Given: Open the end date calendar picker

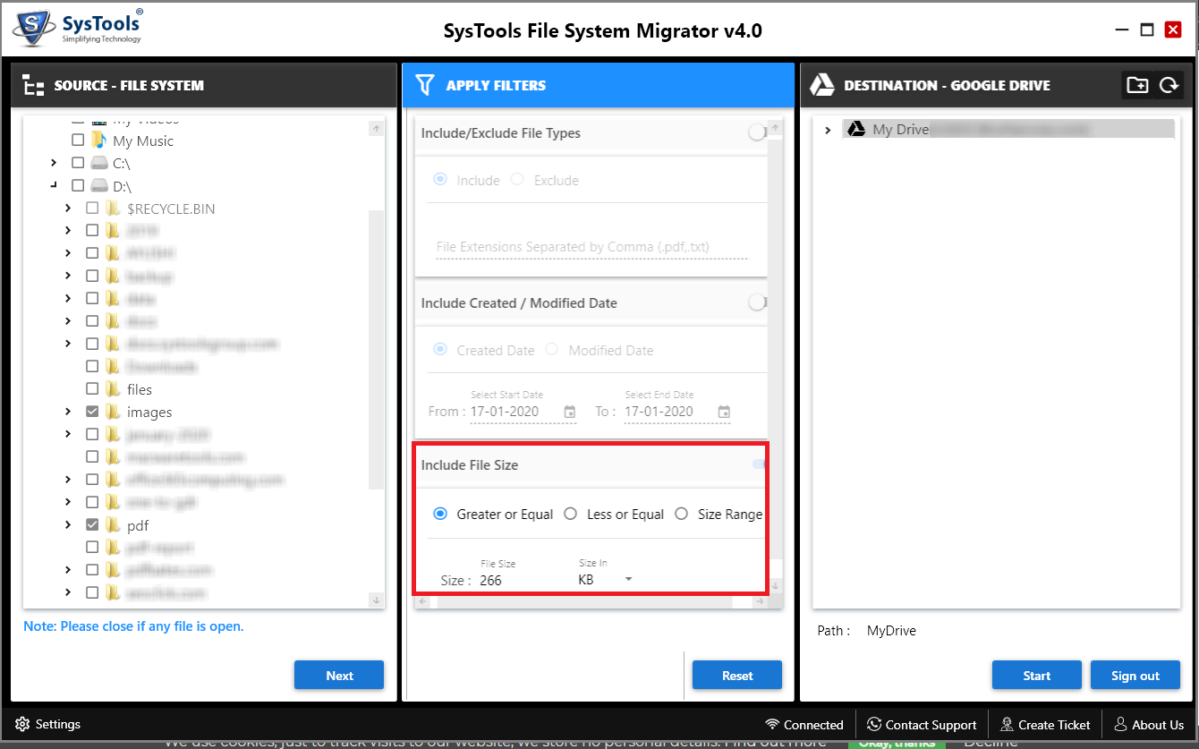Looking at the screenshot, I should [x=724, y=412].
